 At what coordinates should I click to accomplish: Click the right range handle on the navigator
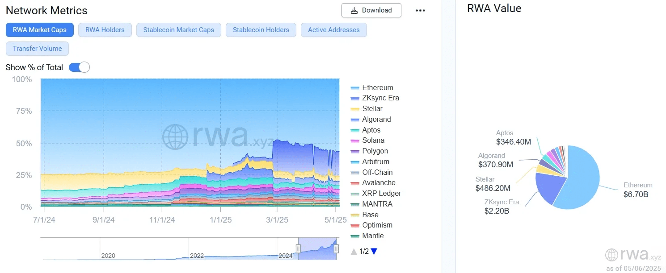click(x=336, y=248)
